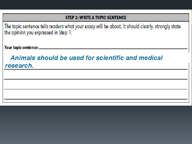
Task: Click the blank line after 'Your topic sentence:'
Action: point(113,49)
